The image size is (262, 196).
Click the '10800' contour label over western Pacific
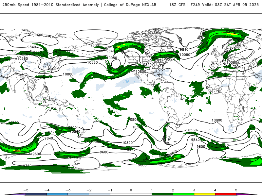[x=68, y=74]
